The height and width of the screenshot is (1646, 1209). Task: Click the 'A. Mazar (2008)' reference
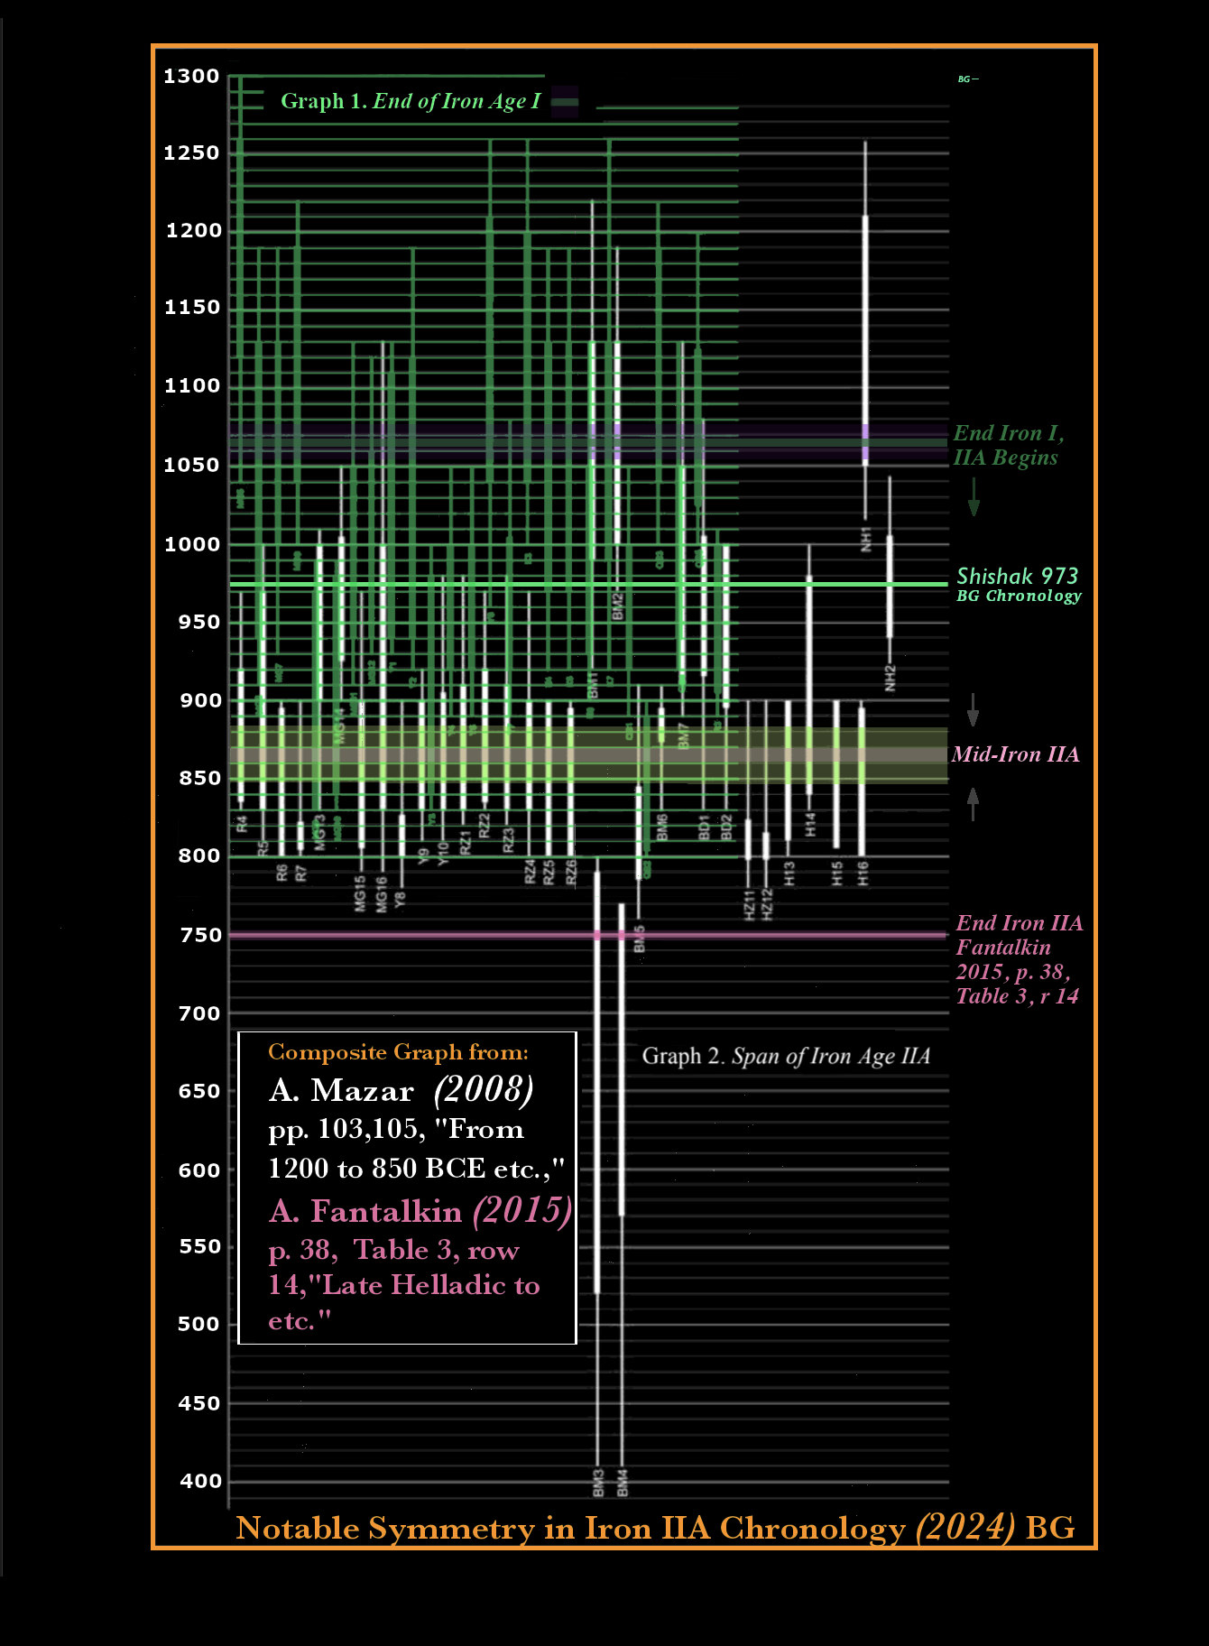pyautogui.click(x=401, y=1090)
